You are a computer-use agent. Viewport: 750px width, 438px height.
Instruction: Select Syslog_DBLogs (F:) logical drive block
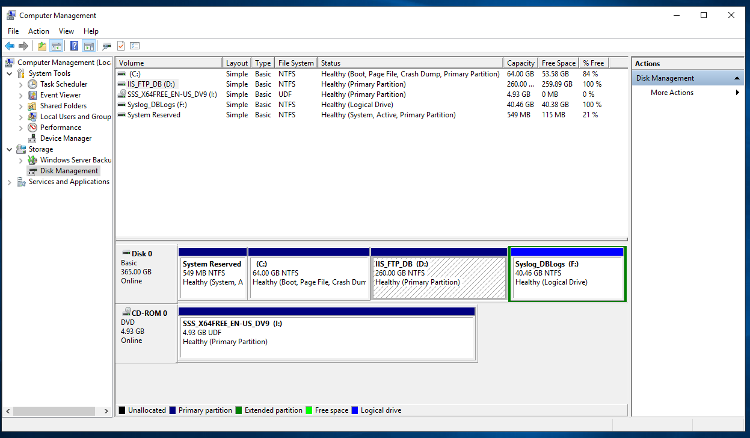tap(567, 273)
